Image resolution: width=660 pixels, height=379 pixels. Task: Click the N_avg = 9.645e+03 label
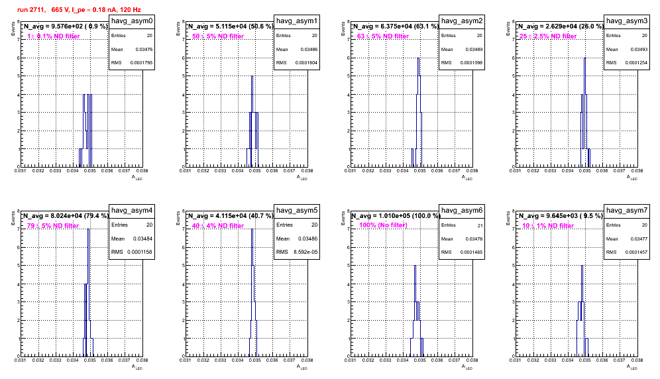(561, 215)
